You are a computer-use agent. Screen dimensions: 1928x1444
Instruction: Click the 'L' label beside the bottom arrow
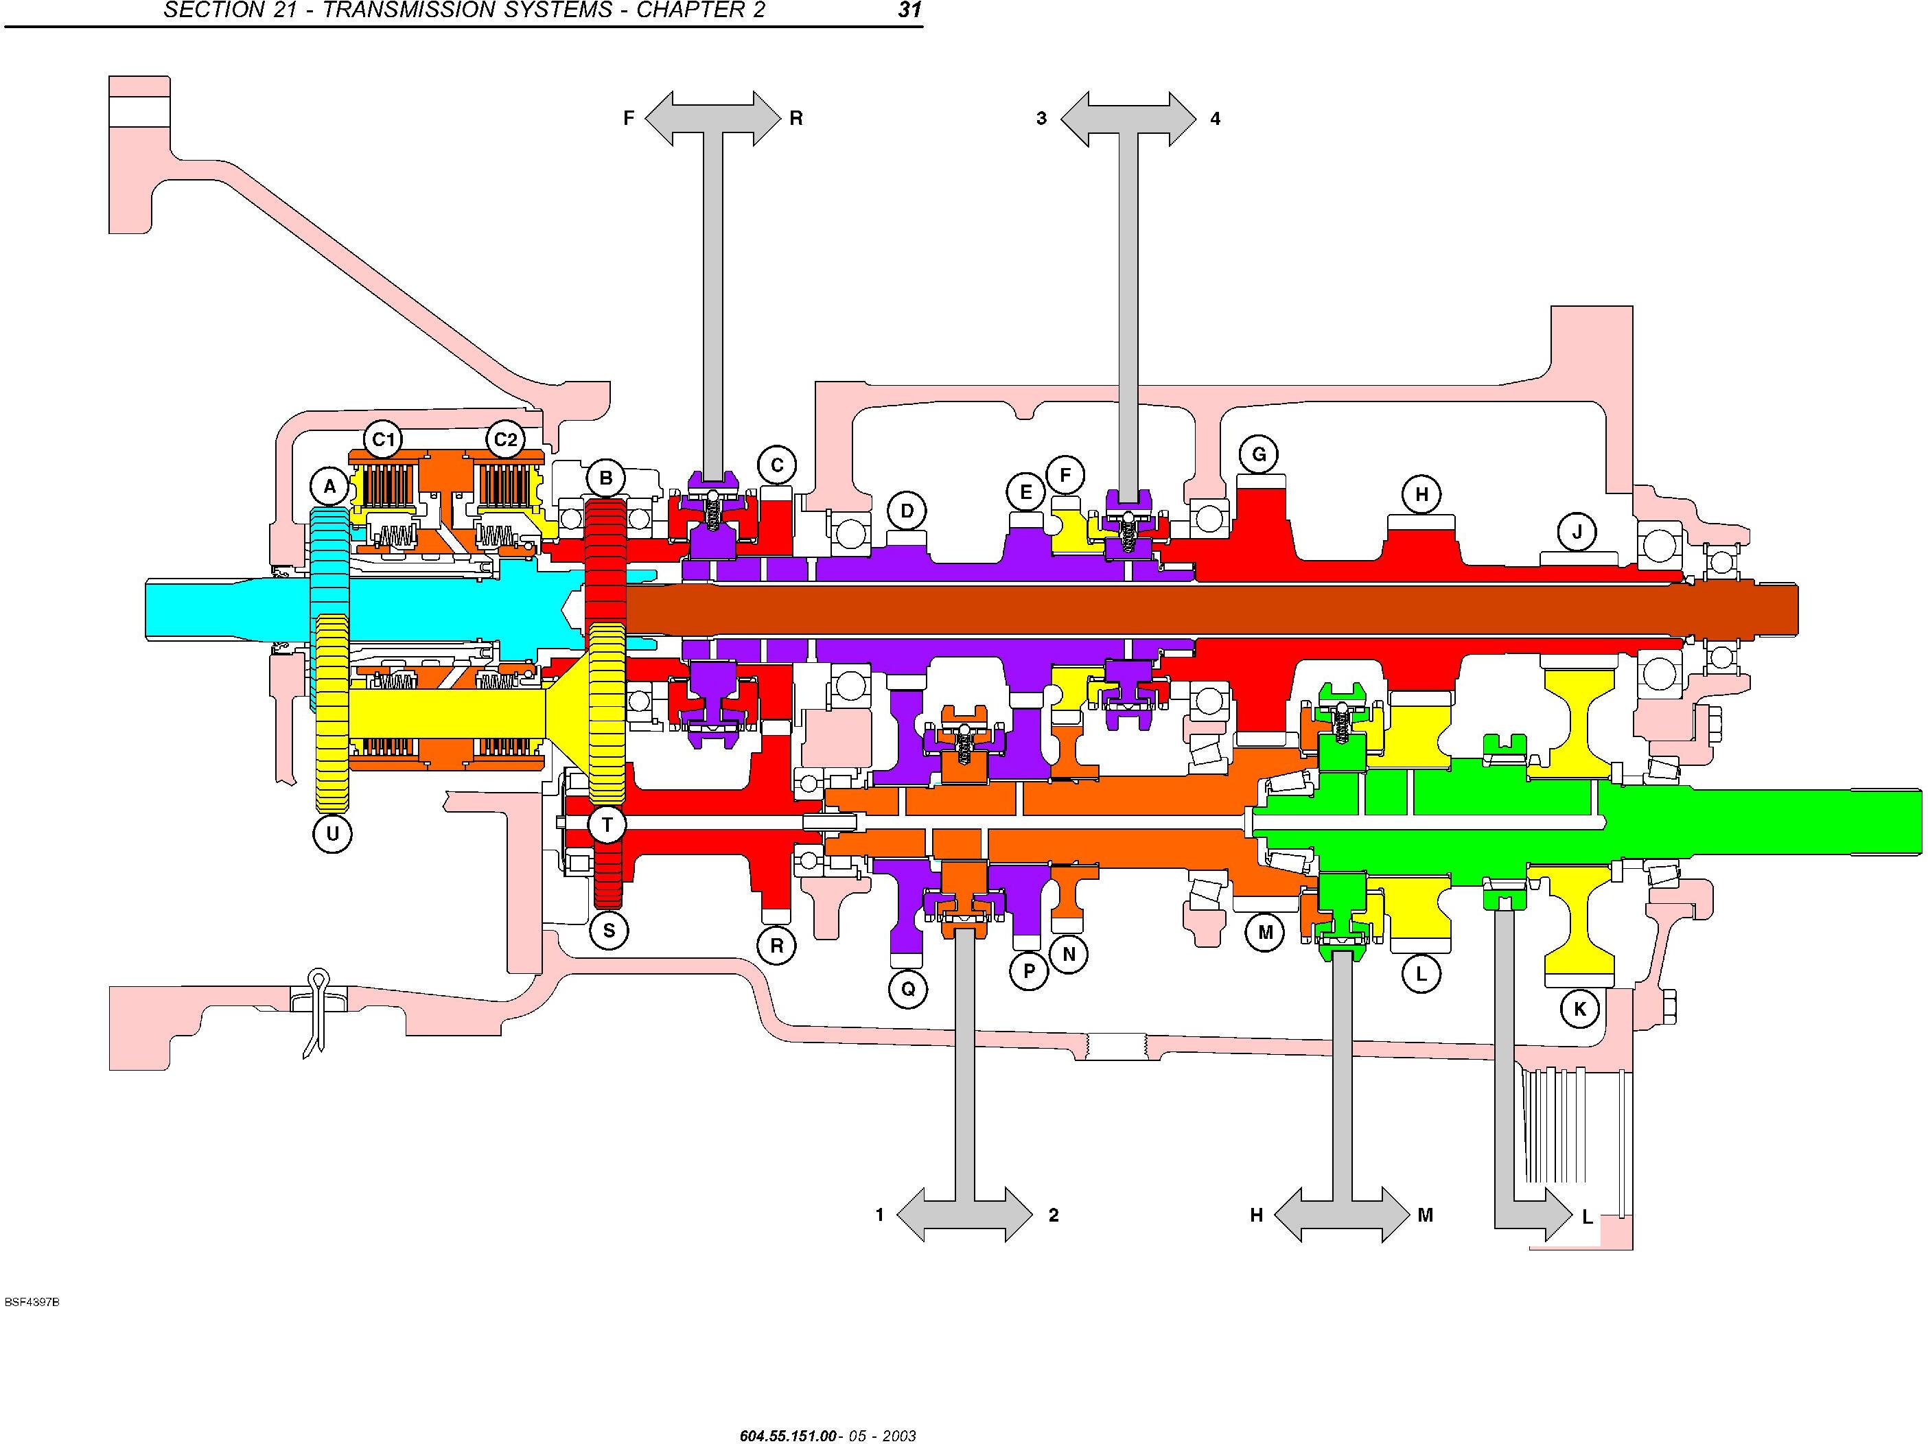click(1587, 1218)
